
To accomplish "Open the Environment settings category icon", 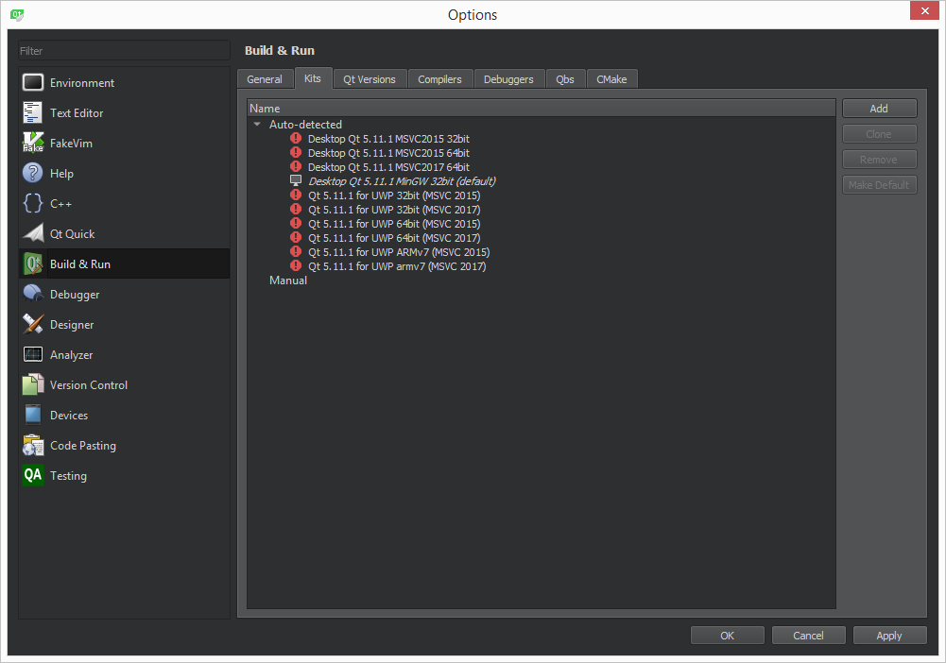I will (33, 83).
